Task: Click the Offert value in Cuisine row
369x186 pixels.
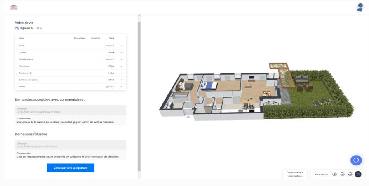Action: click(x=111, y=53)
